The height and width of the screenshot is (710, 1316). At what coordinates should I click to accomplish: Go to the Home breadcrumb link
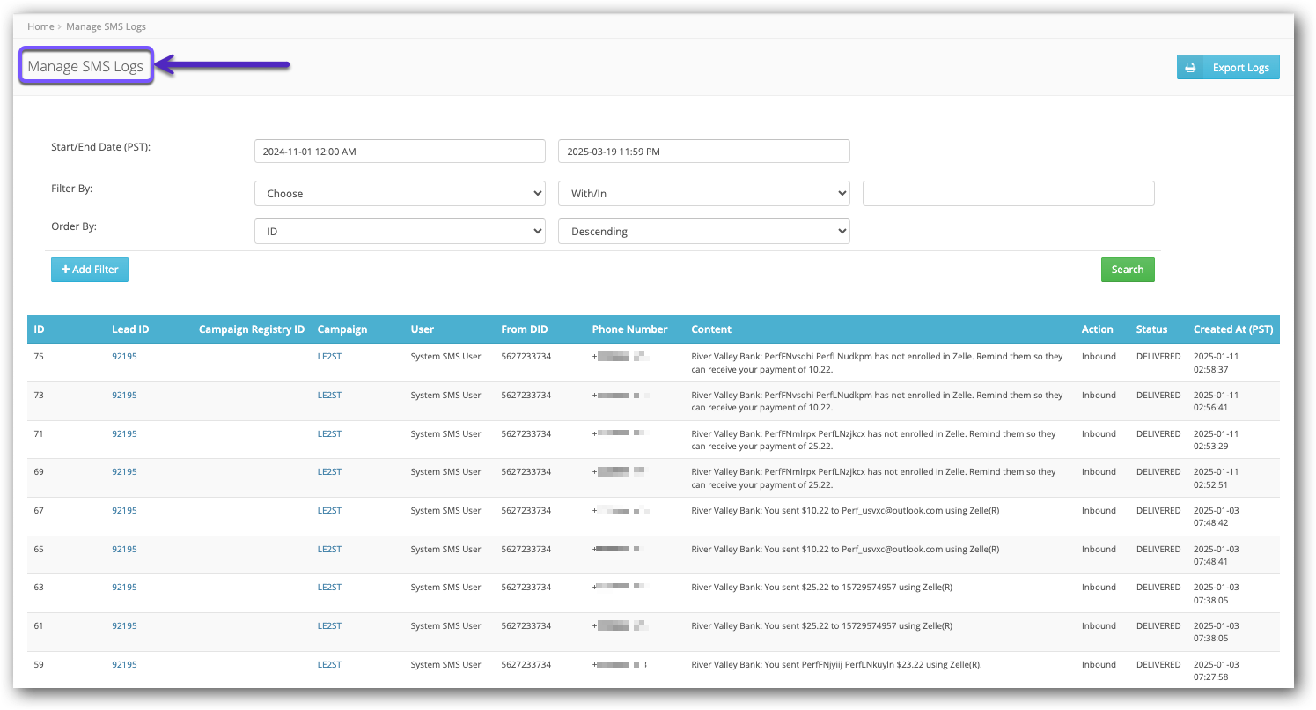click(x=40, y=26)
